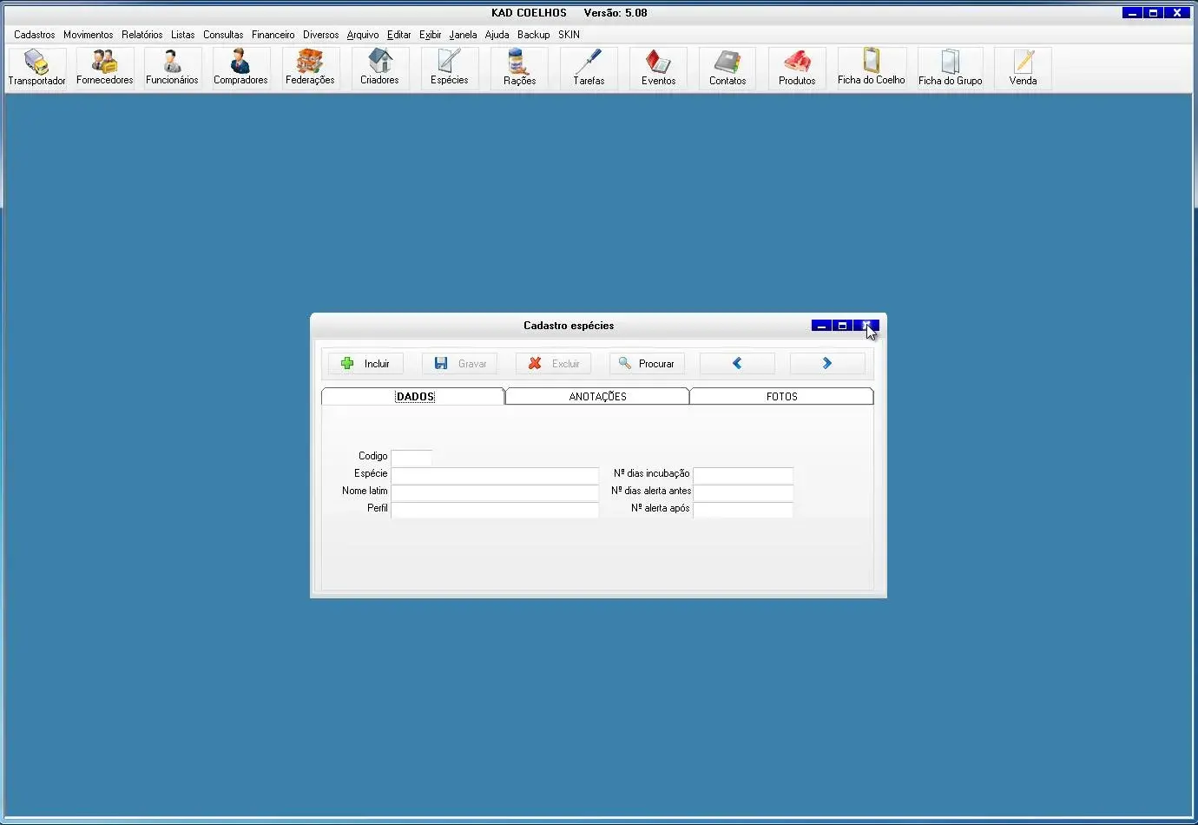Click the Incluir button
The image size is (1198, 825).
click(x=365, y=364)
